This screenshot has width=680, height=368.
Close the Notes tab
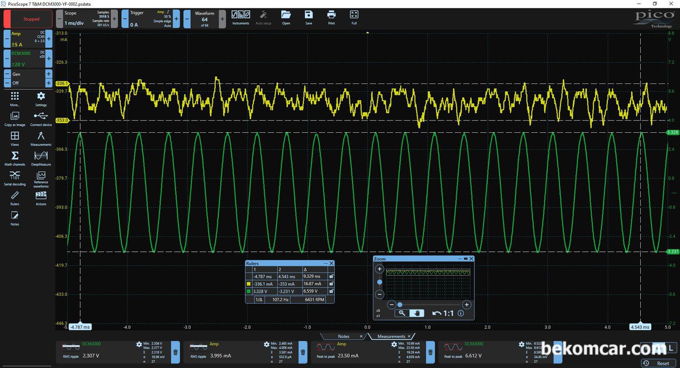[361, 337]
